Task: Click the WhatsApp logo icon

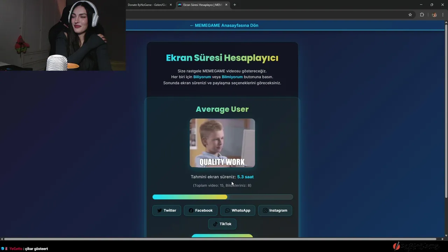Action: click(x=227, y=210)
